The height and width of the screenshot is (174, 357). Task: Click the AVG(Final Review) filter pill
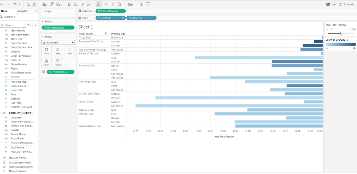(x=58, y=27)
